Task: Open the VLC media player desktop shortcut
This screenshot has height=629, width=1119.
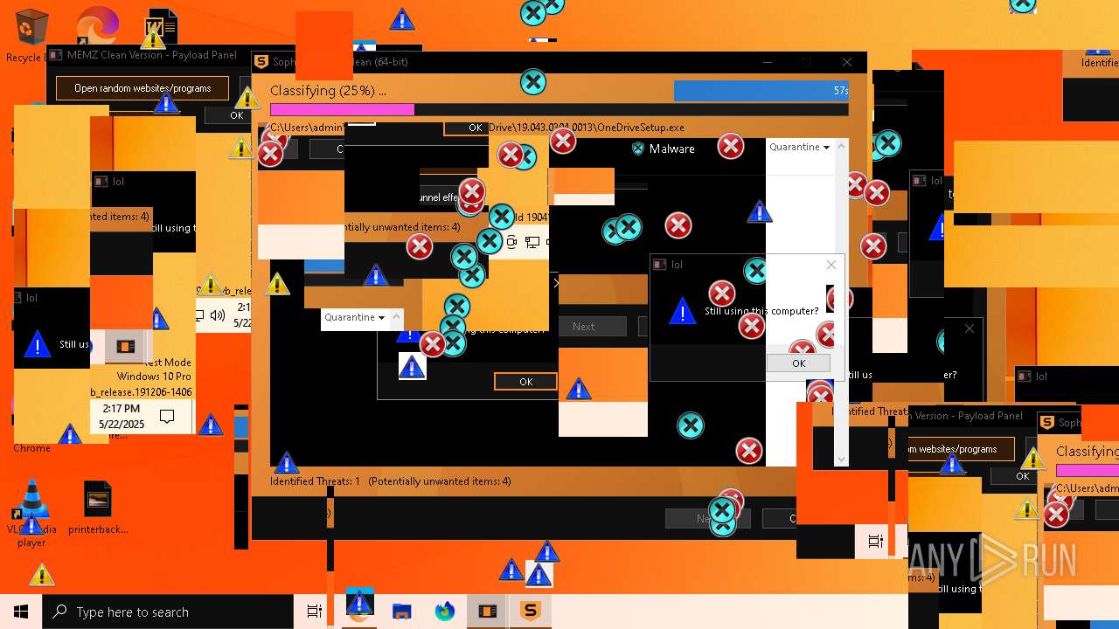Action: coord(31,513)
